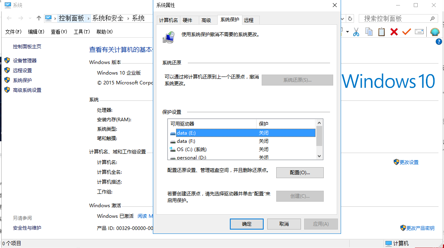Click 确定 to confirm dialog

click(x=247, y=224)
